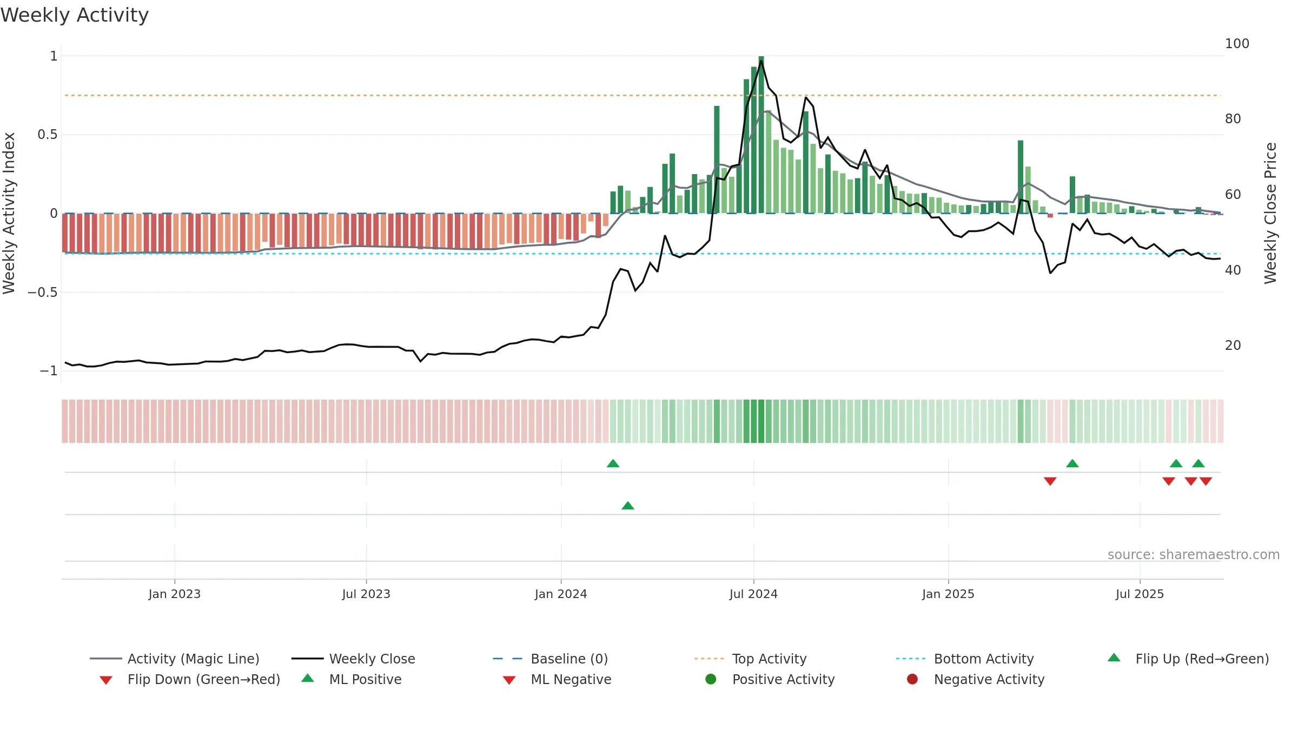Click Flip Up green triangle legend icon
This screenshot has height=730, width=1298.
1114,658
